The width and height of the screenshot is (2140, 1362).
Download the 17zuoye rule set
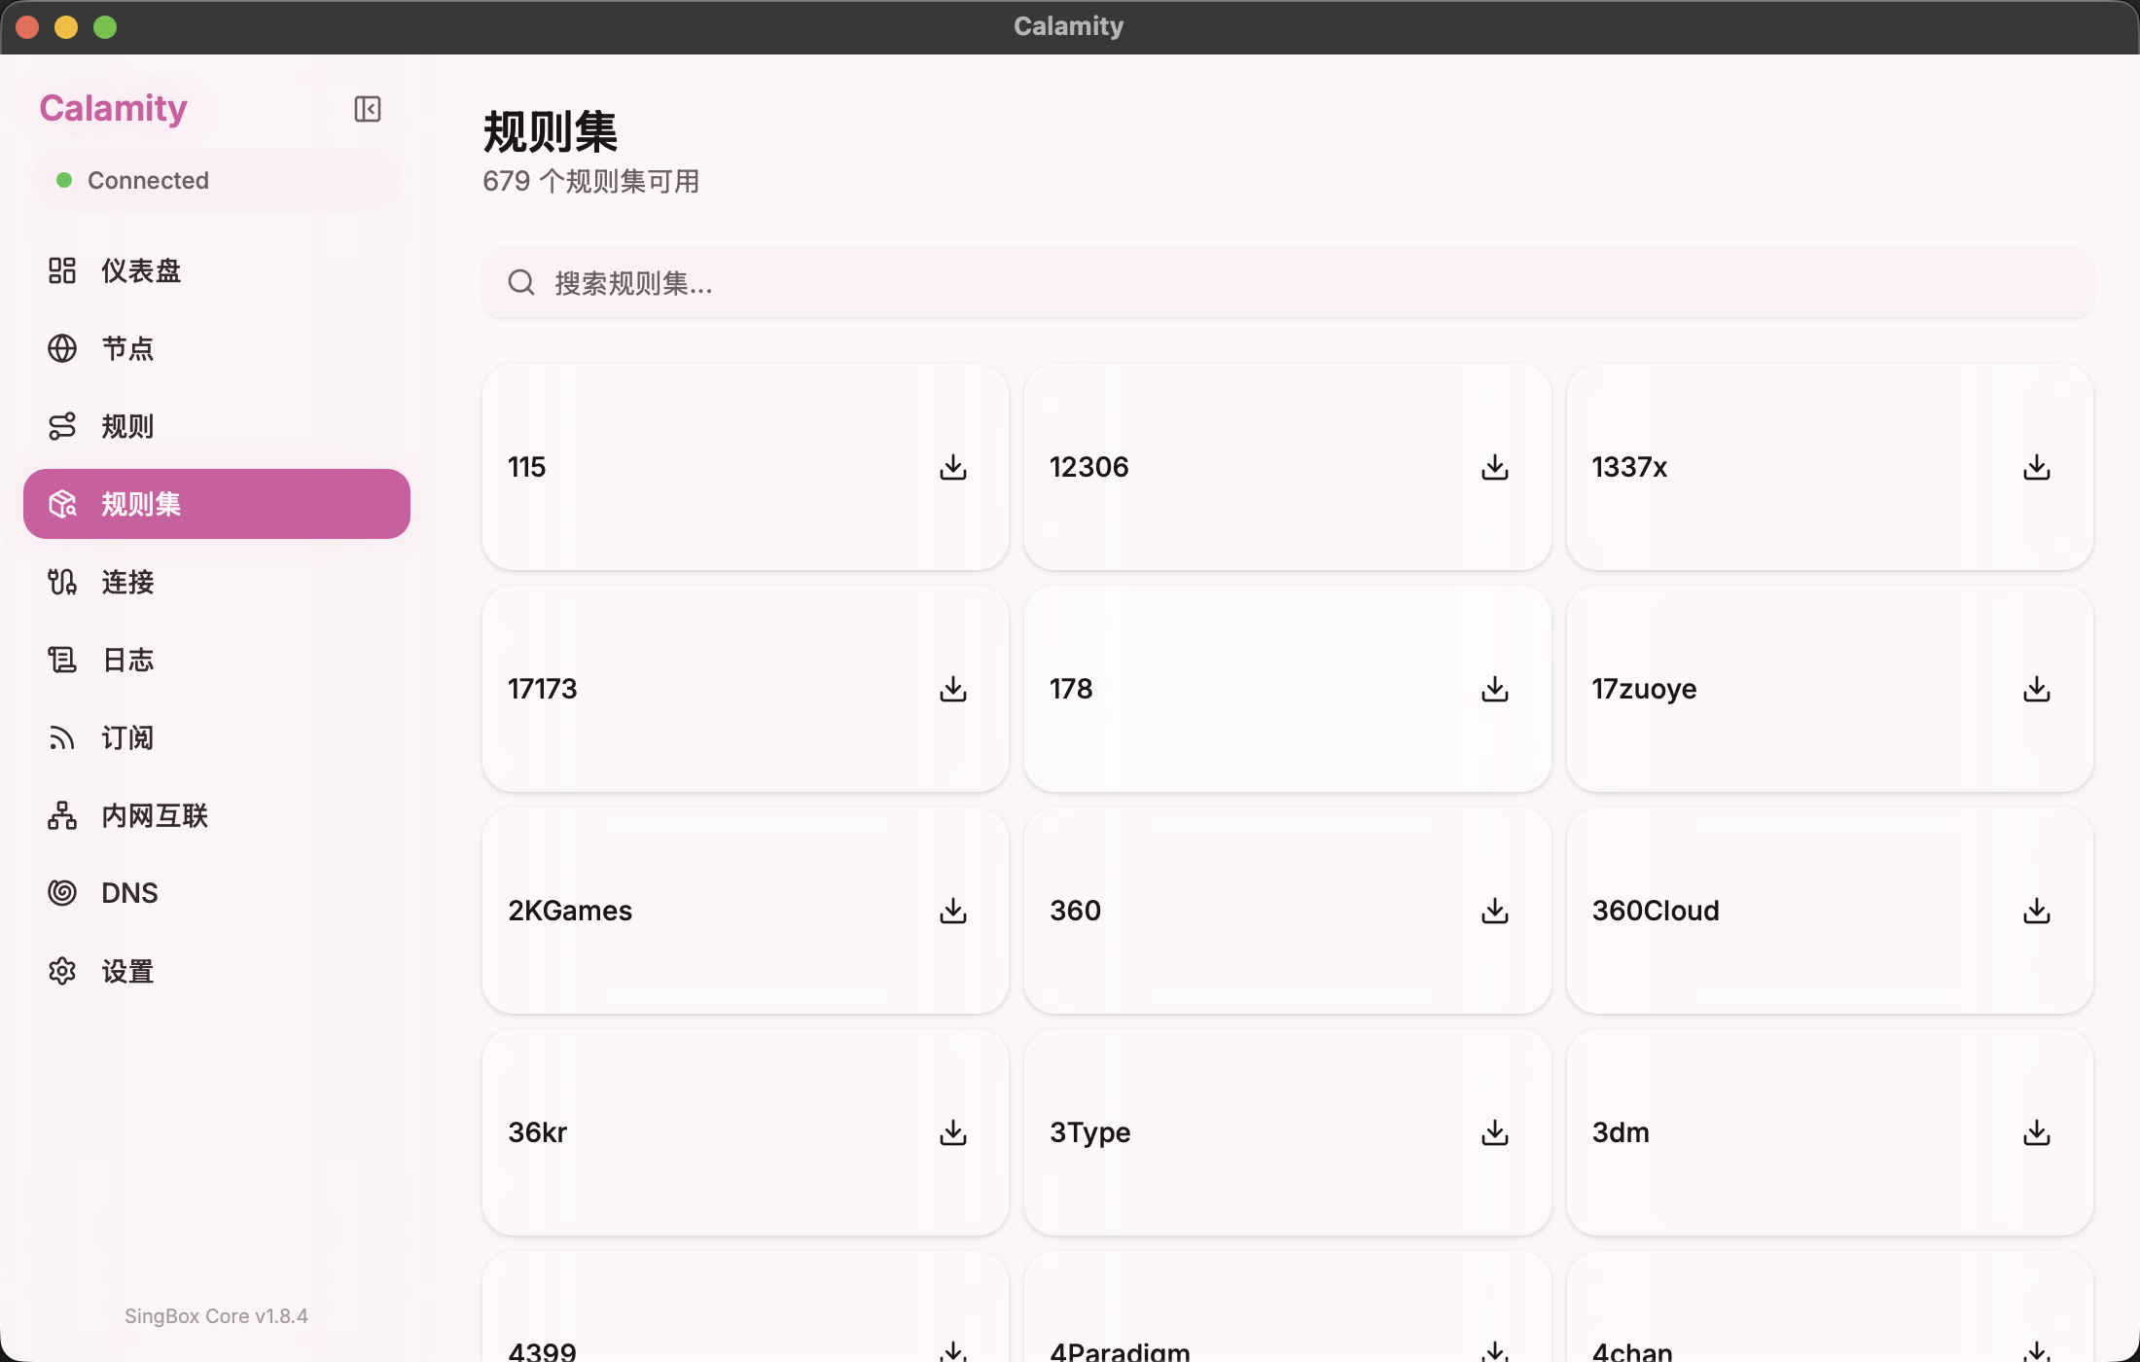click(x=2036, y=689)
